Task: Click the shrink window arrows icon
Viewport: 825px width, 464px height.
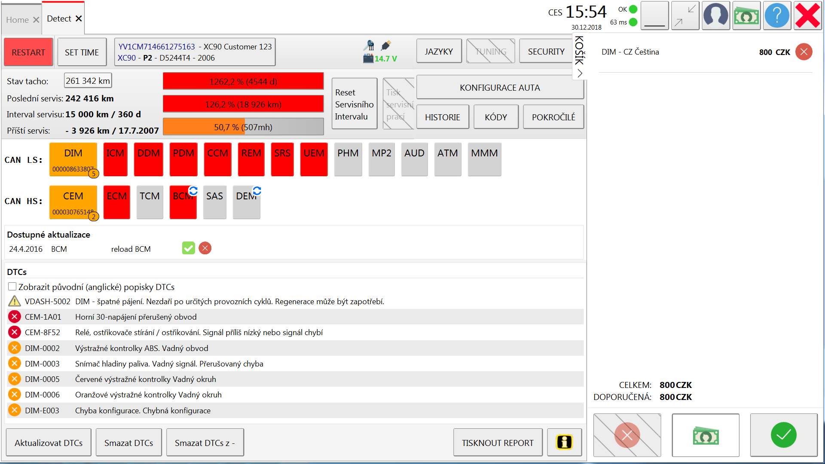Action: pyautogui.click(x=685, y=16)
